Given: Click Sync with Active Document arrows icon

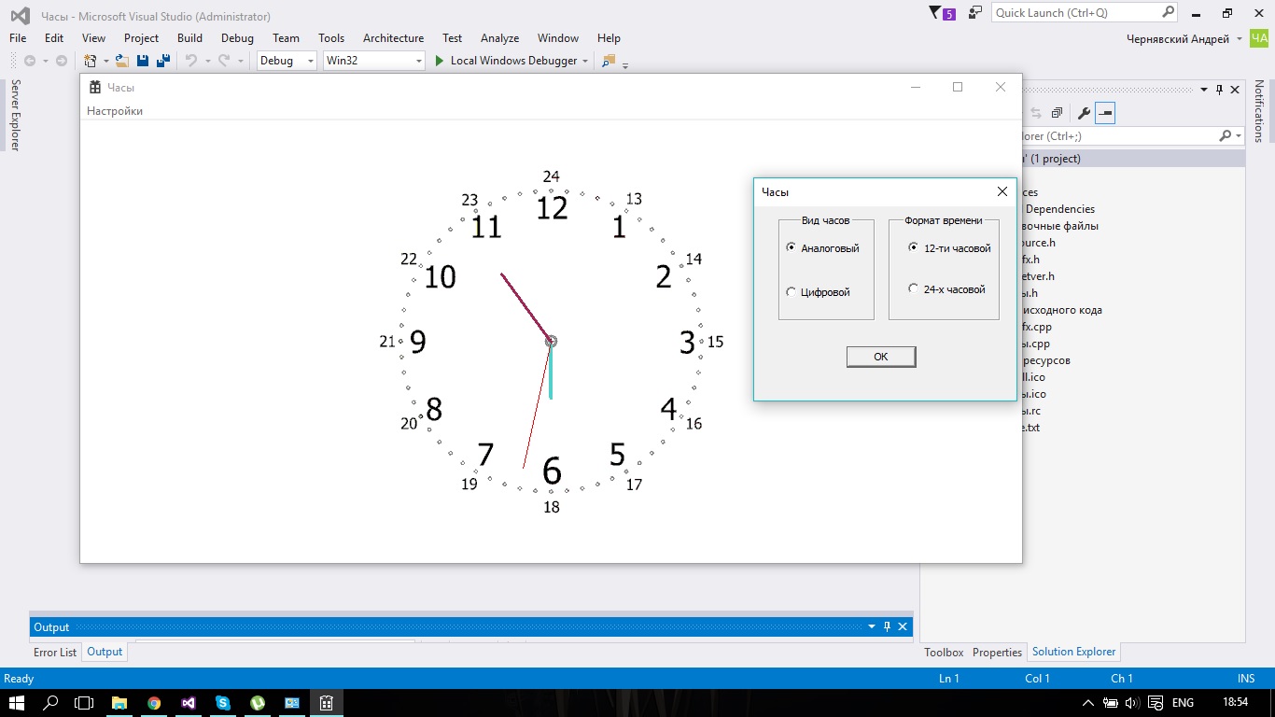Looking at the screenshot, I should point(1034,113).
